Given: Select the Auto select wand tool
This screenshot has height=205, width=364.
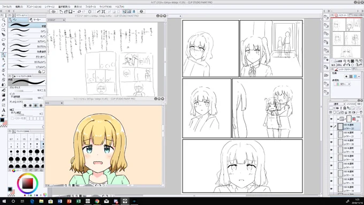Looking at the screenshot, I should pos(3,44).
